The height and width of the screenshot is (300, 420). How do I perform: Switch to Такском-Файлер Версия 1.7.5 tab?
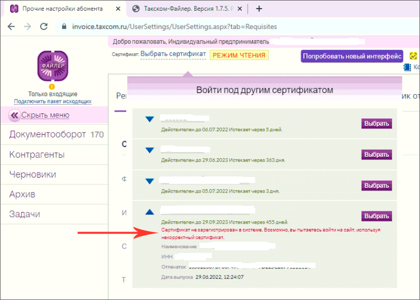[x=188, y=9]
